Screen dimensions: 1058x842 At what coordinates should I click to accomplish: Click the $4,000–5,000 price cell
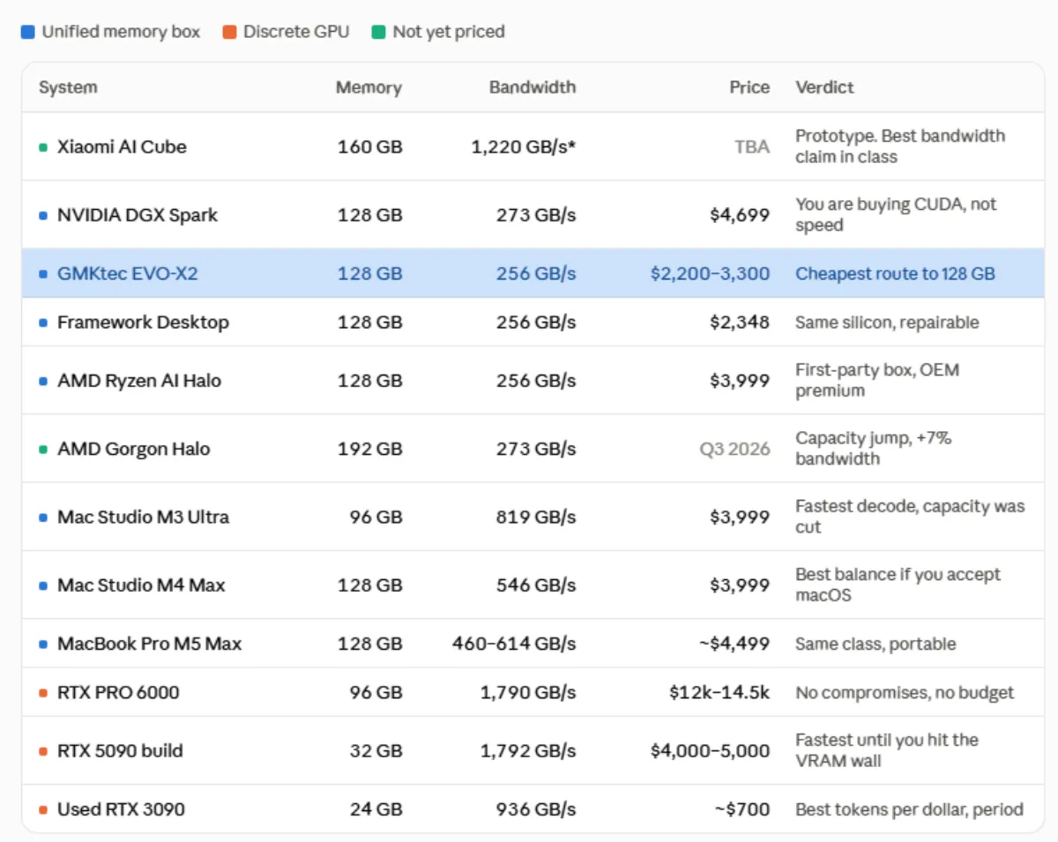(x=710, y=751)
